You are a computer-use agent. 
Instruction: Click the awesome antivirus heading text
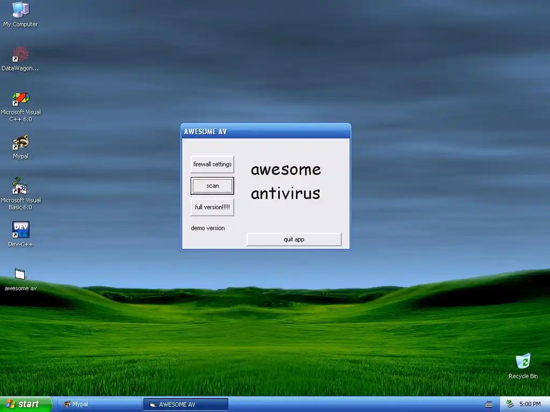pos(286,181)
